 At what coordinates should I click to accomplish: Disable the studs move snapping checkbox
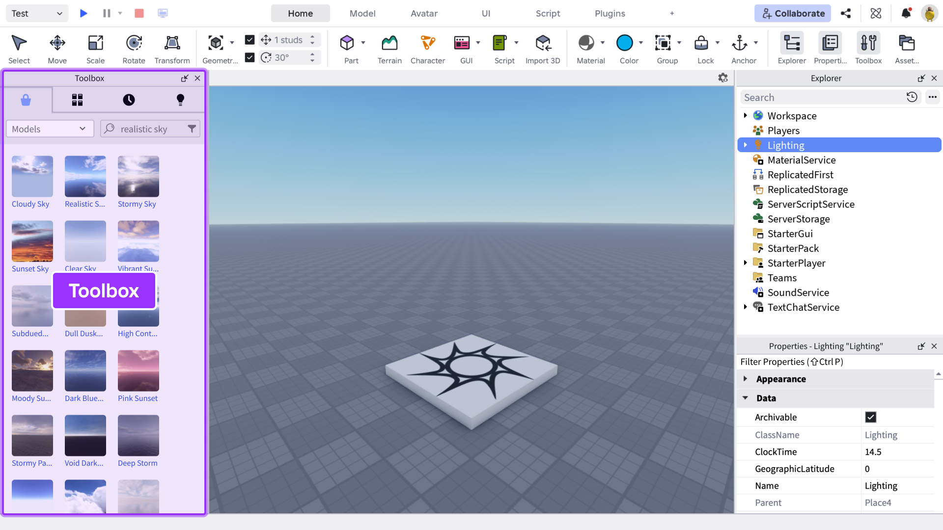coord(250,40)
